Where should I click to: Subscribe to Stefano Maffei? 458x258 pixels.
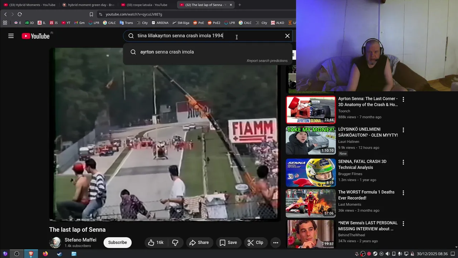[117, 243]
